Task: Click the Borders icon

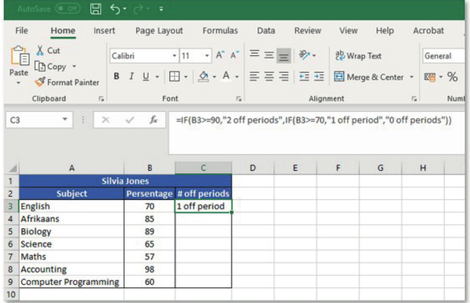Action: coord(174,76)
